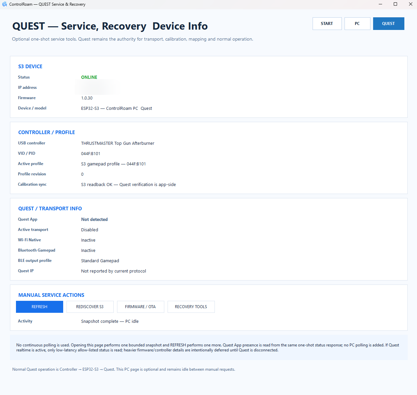
Task: Minimize the ControlRoam window
Action: point(380,4)
